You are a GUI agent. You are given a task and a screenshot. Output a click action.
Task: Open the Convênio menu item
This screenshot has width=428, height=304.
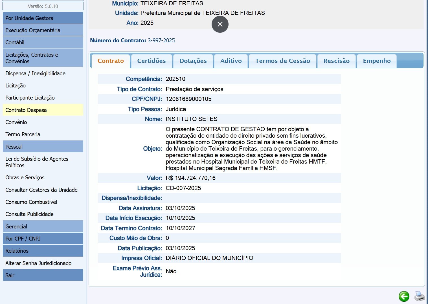pyautogui.click(x=43, y=122)
